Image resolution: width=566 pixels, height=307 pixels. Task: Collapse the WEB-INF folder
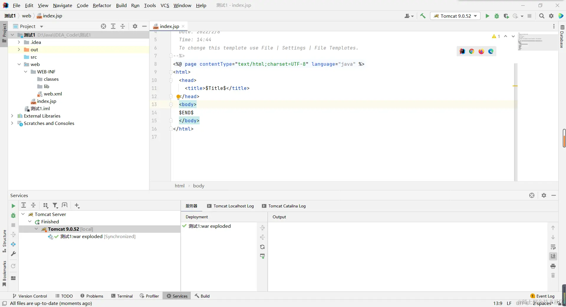click(26, 72)
